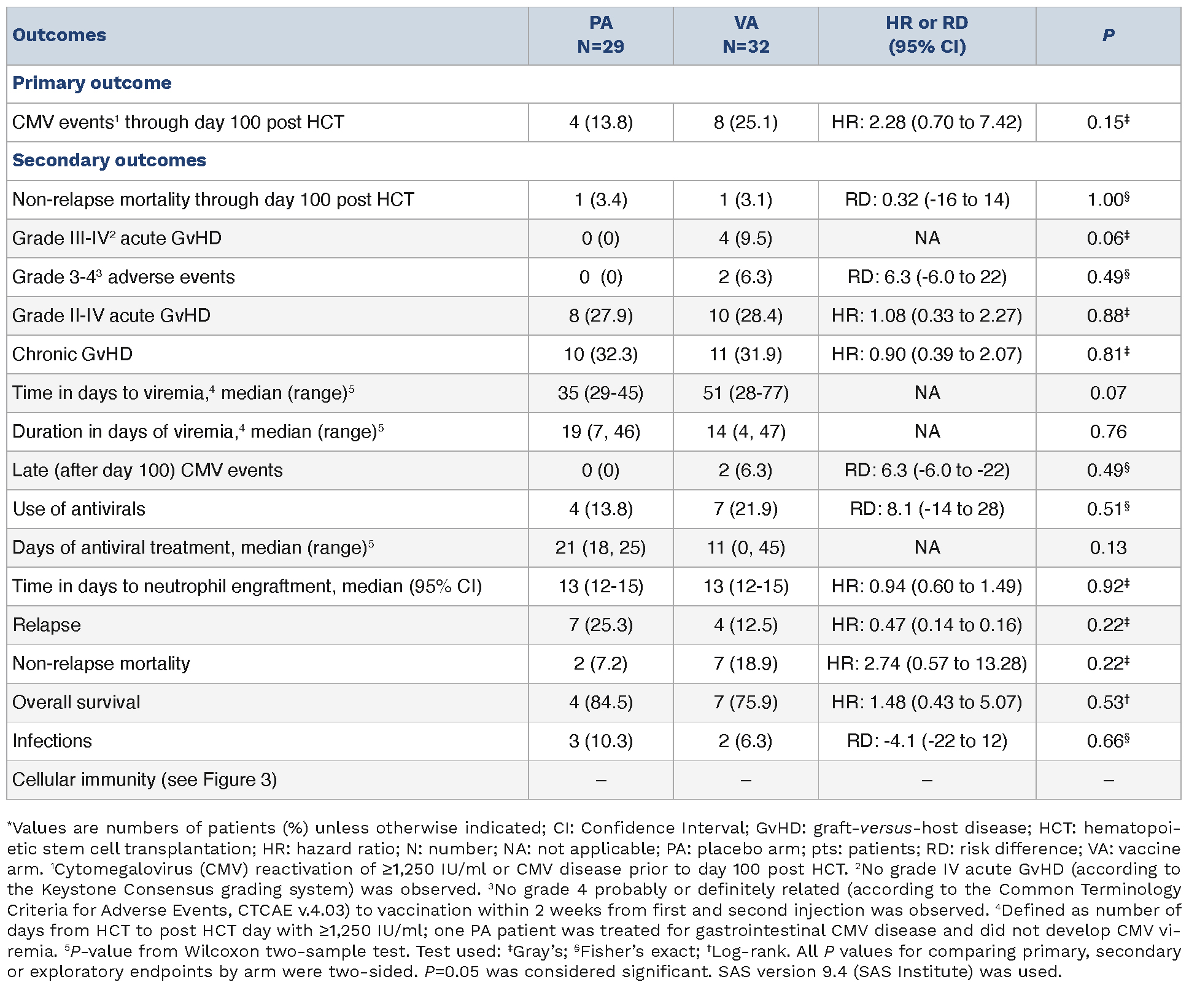Select the CMV events through day 100 label
1189x990 pixels.
178,122
